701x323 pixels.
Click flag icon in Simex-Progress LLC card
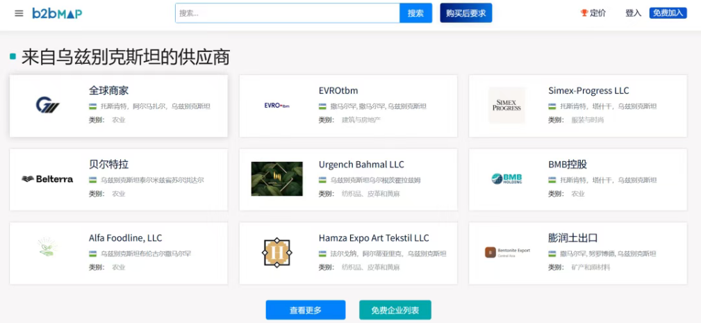[x=552, y=106]
